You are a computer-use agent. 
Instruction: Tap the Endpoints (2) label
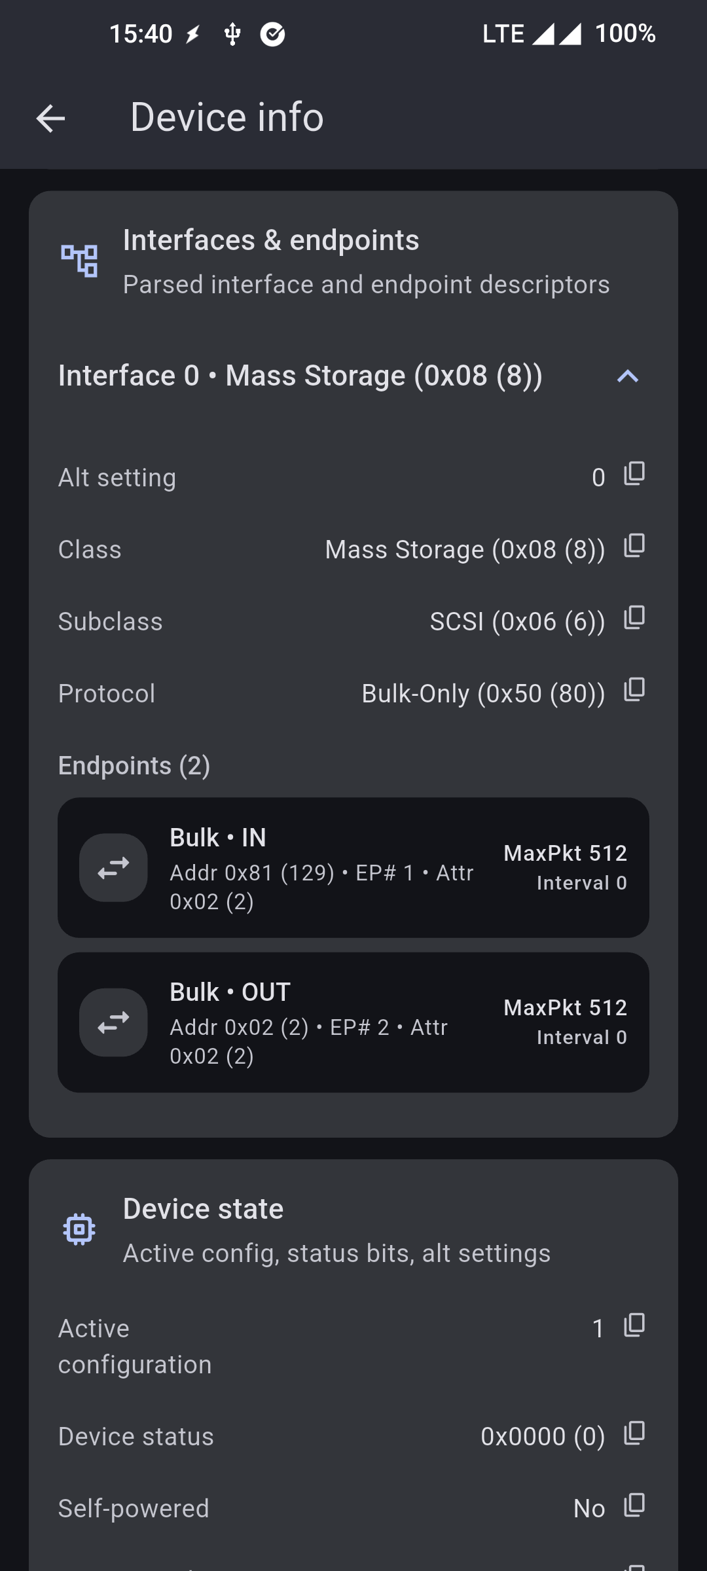click(x=134, y=766)
